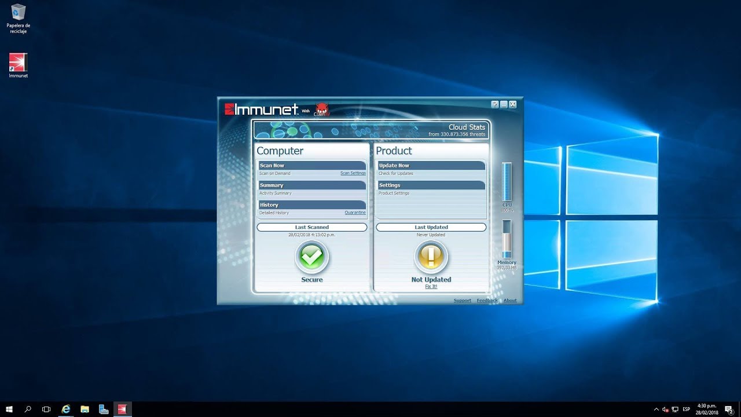
Task: Minimize the Immunet window
Action: tap(504, 104)
